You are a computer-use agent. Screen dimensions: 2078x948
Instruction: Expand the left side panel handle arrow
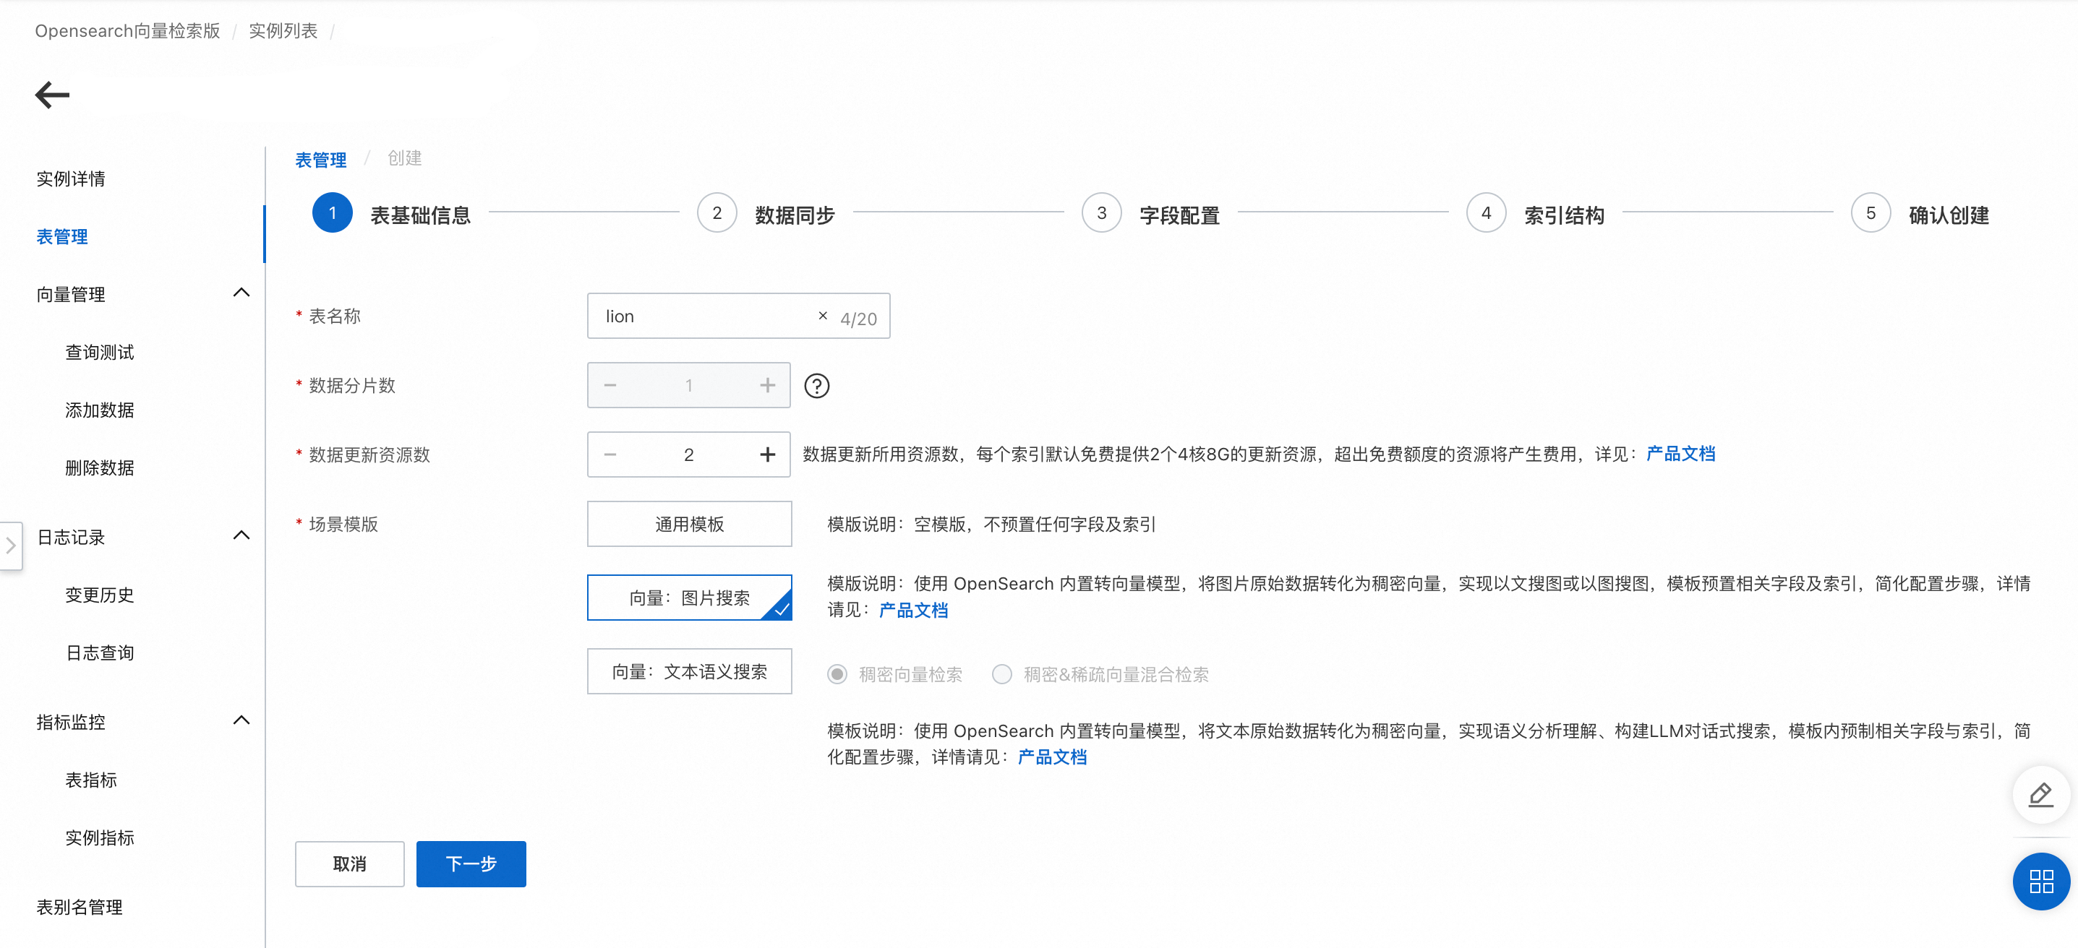click(11, 546)
